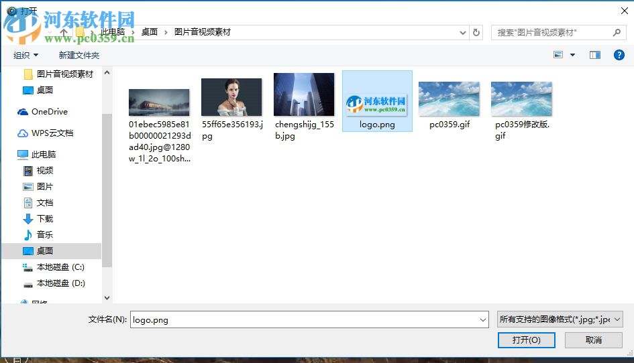This screenshot has width=634, height=363.
Task: Open the help question mark icon
Action: coord(619,55)
